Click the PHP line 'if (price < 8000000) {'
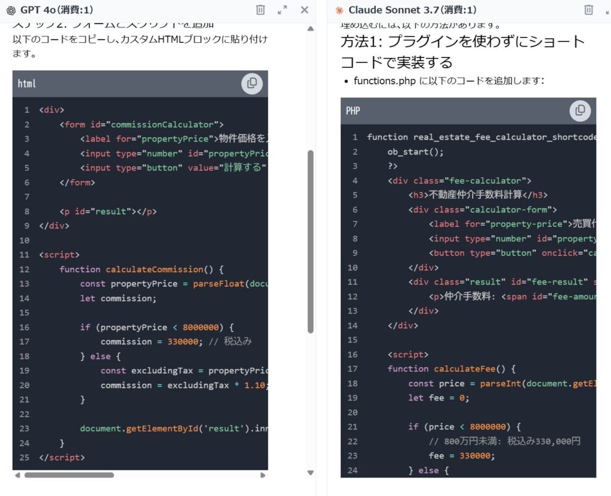Image resolution: width=611 pixels, height=496 pixels. 464,427
